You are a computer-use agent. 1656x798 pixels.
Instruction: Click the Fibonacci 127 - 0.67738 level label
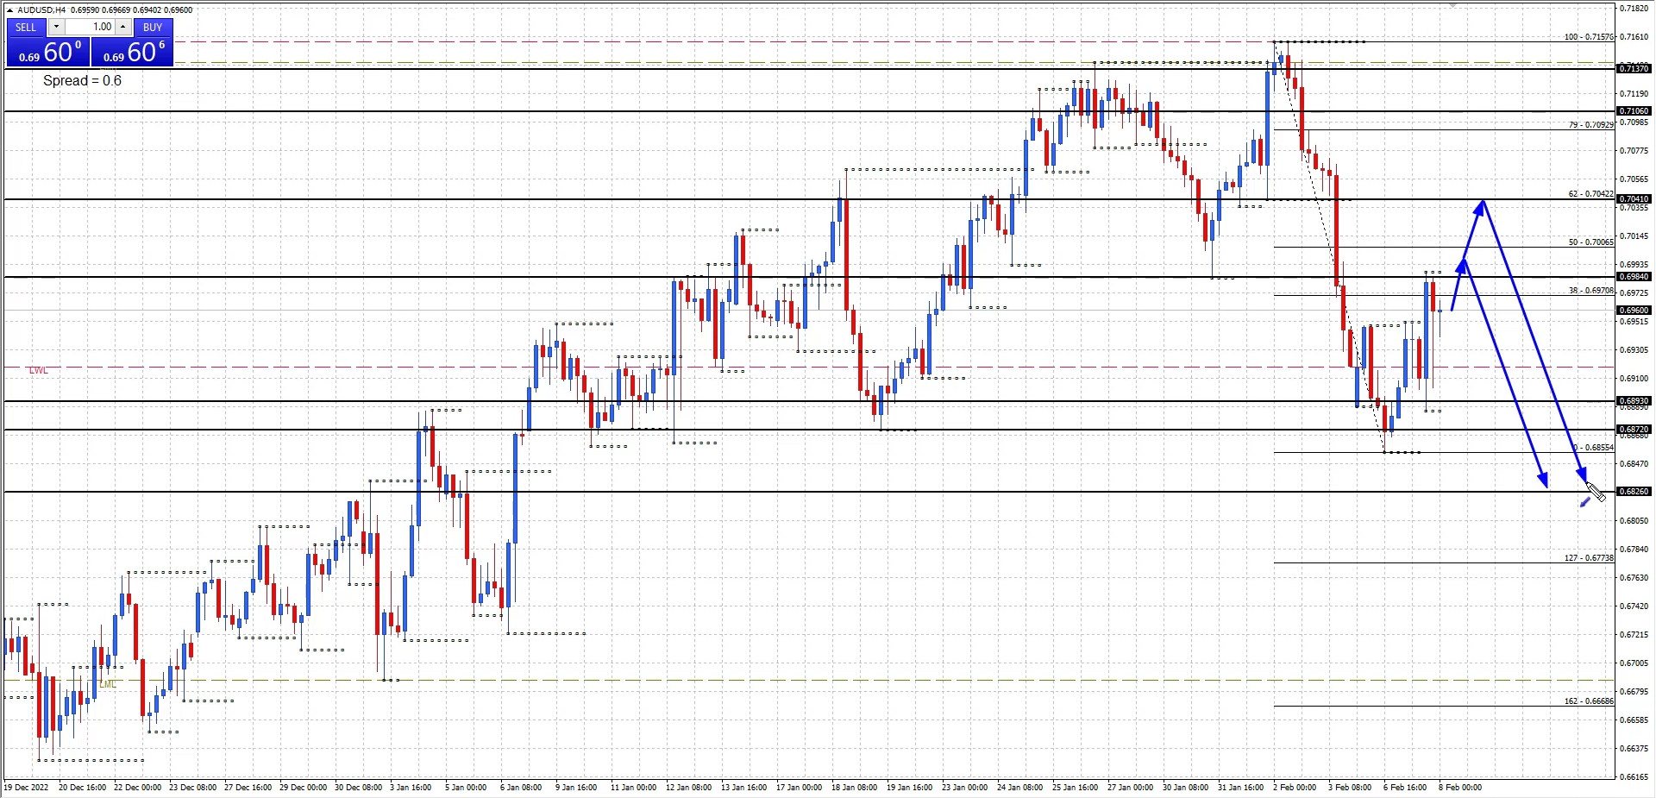point(1588,558)
